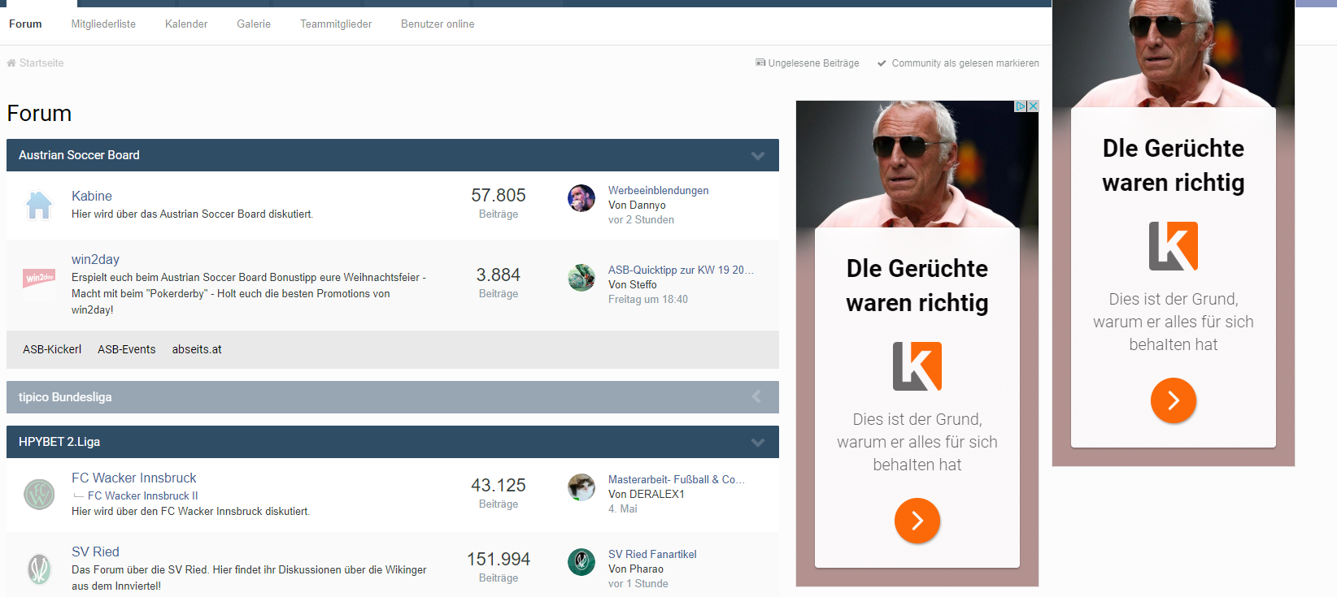The height and width of the screenshot is (597, 1337).
Task: Collapse the Austrian Soccer Board category
Action: (x=758, y=155)
